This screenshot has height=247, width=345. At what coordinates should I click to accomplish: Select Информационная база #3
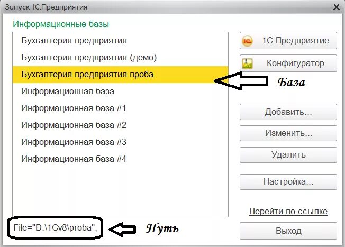point(120,142)
